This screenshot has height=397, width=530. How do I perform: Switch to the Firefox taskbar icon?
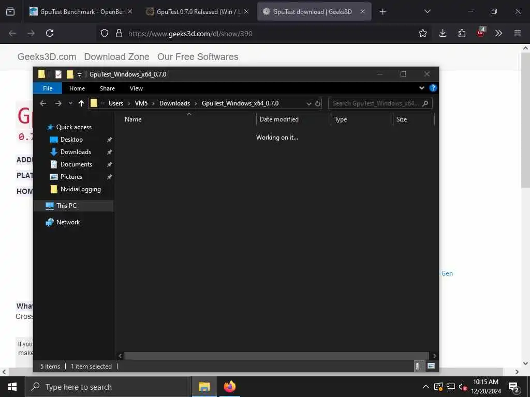coord(229,387)
